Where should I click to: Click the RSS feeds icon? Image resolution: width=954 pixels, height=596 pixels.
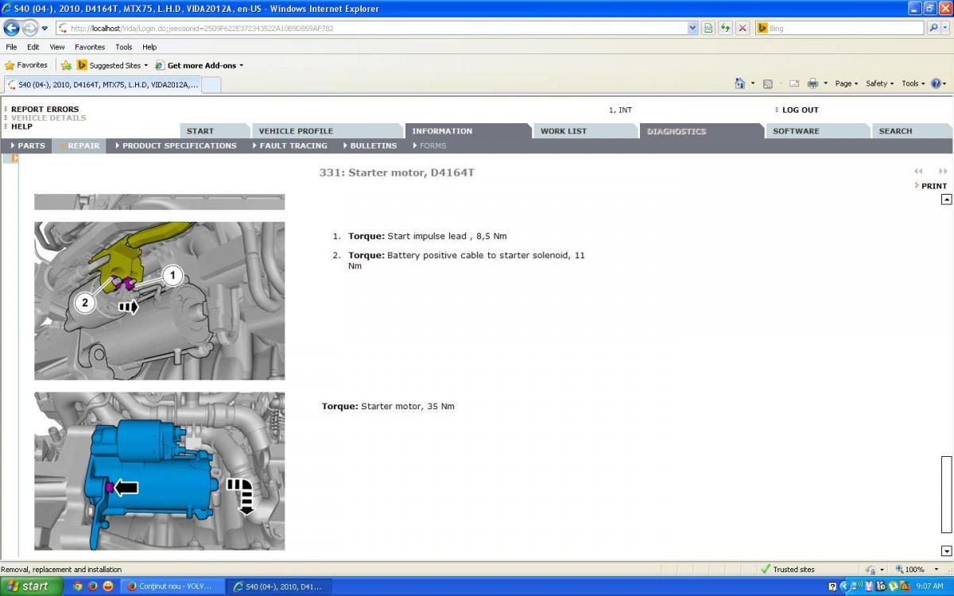767,83
